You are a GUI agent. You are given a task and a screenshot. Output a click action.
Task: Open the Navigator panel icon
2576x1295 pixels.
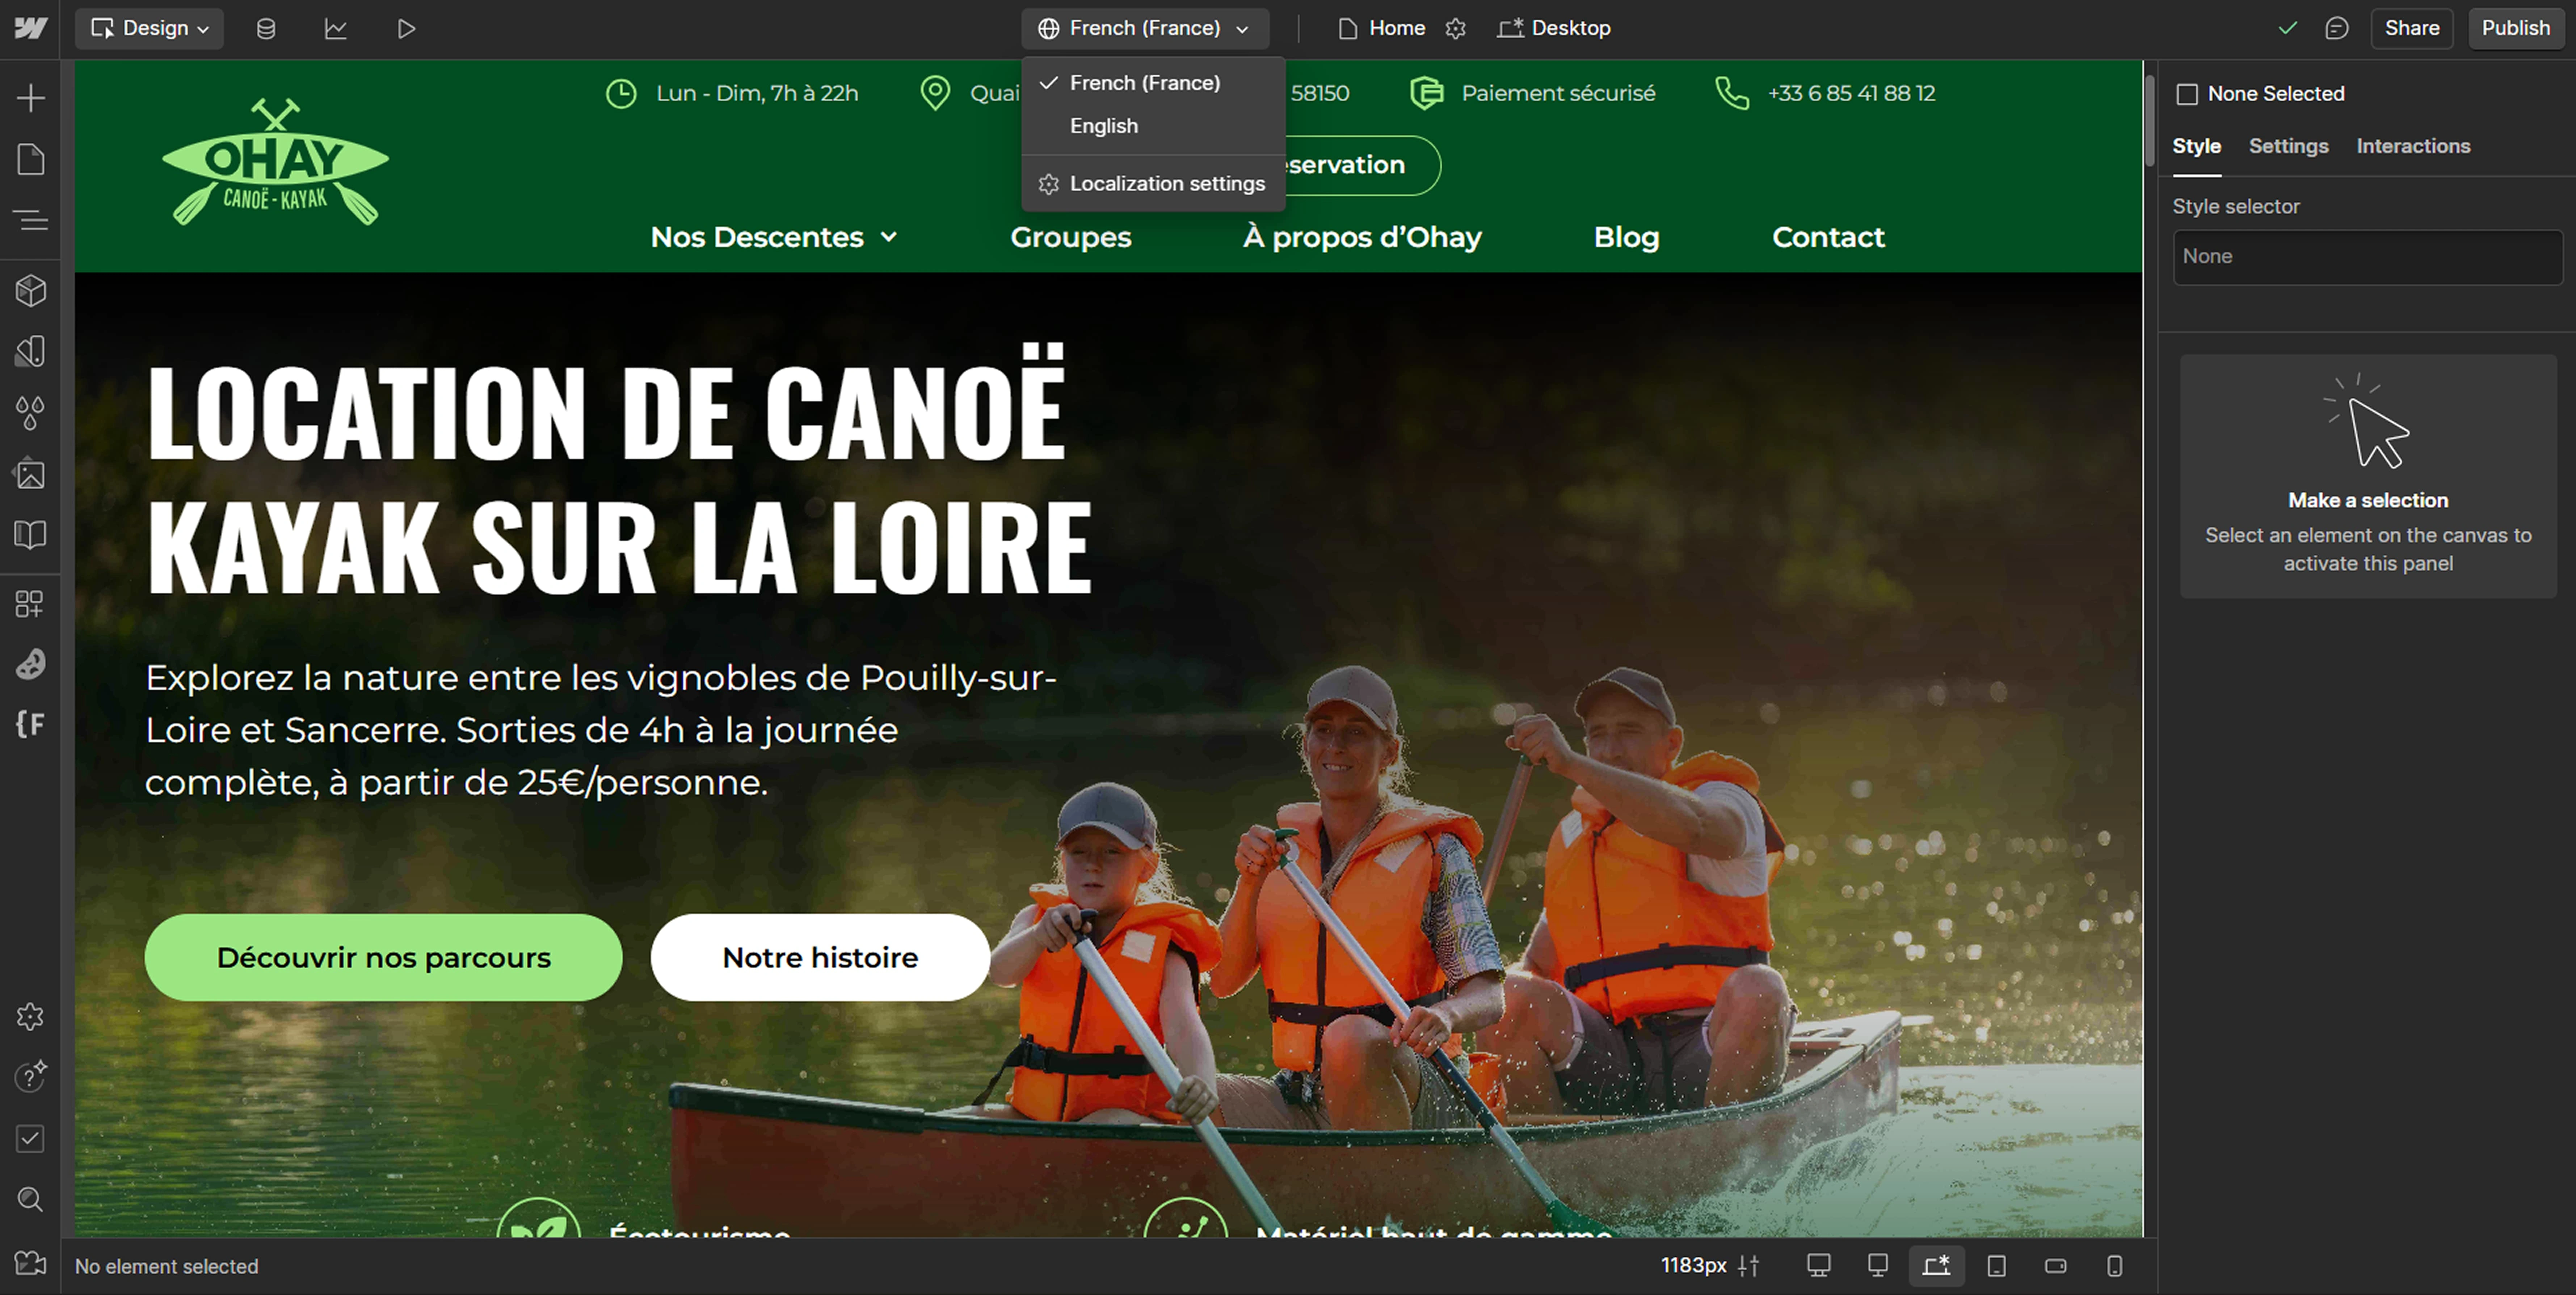click(x=31, y=220)
